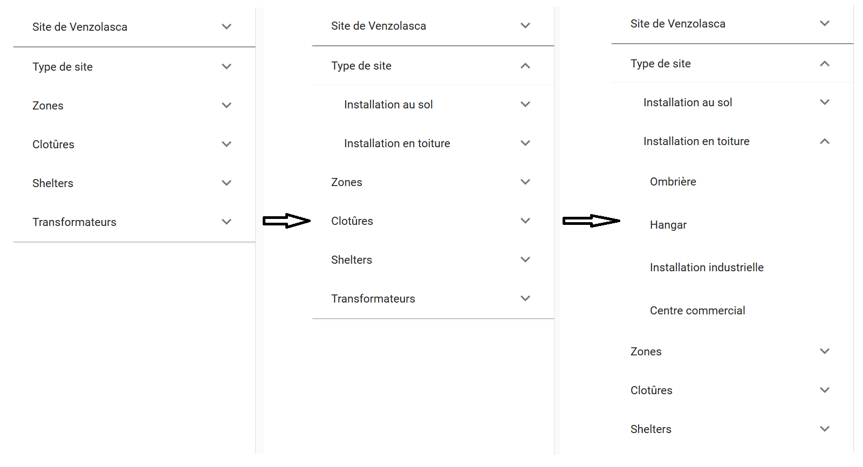Select Clotûres label in the middle panel
Image resolution: width=863 pixels, height=467 pixels.
pos(352,221)
